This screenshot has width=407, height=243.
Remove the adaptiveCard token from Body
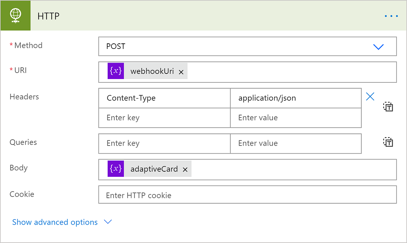[x=185, y=169]
